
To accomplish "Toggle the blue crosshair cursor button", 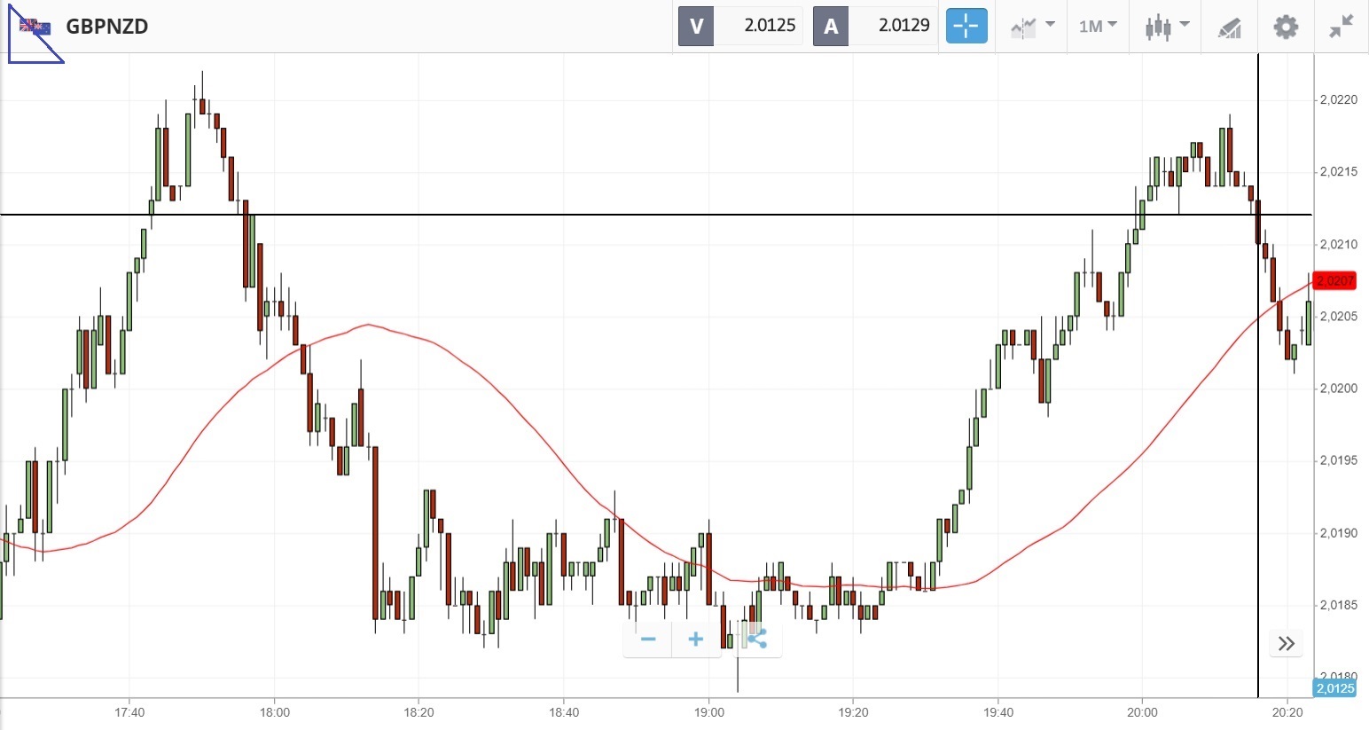I will coord(966,26).
